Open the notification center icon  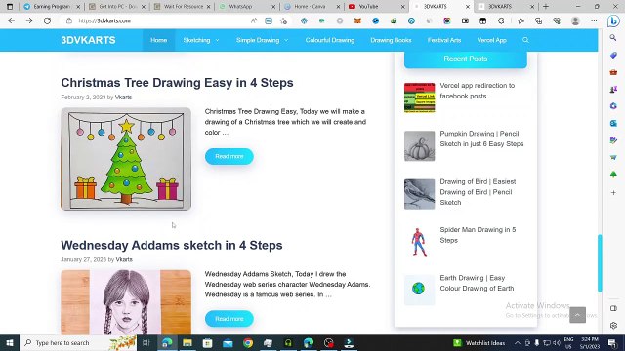612,342
